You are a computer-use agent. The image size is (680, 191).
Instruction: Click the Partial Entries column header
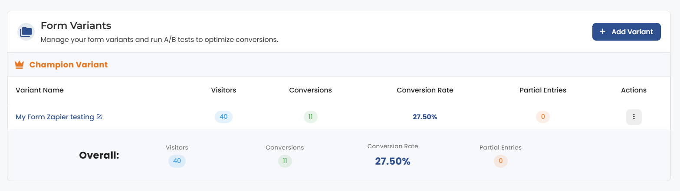tap(542, 90)
